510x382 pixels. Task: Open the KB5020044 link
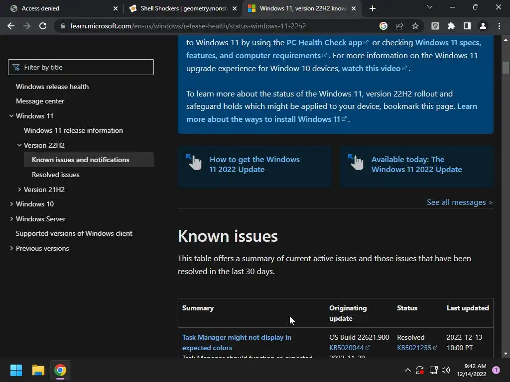[x=349, y=348]
